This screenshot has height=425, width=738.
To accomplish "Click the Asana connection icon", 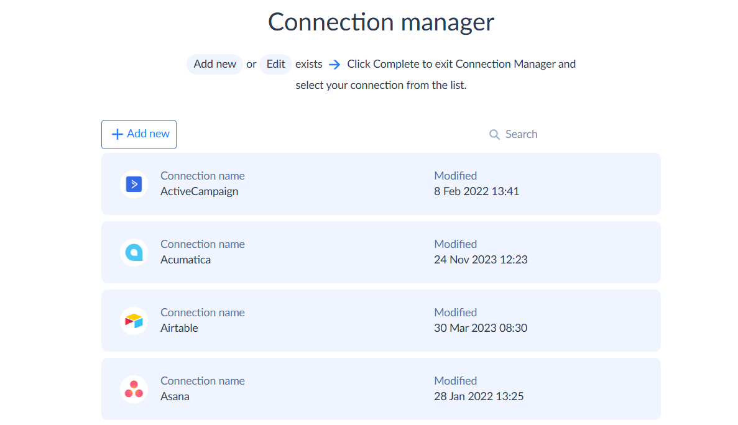I will coord(133,389).
